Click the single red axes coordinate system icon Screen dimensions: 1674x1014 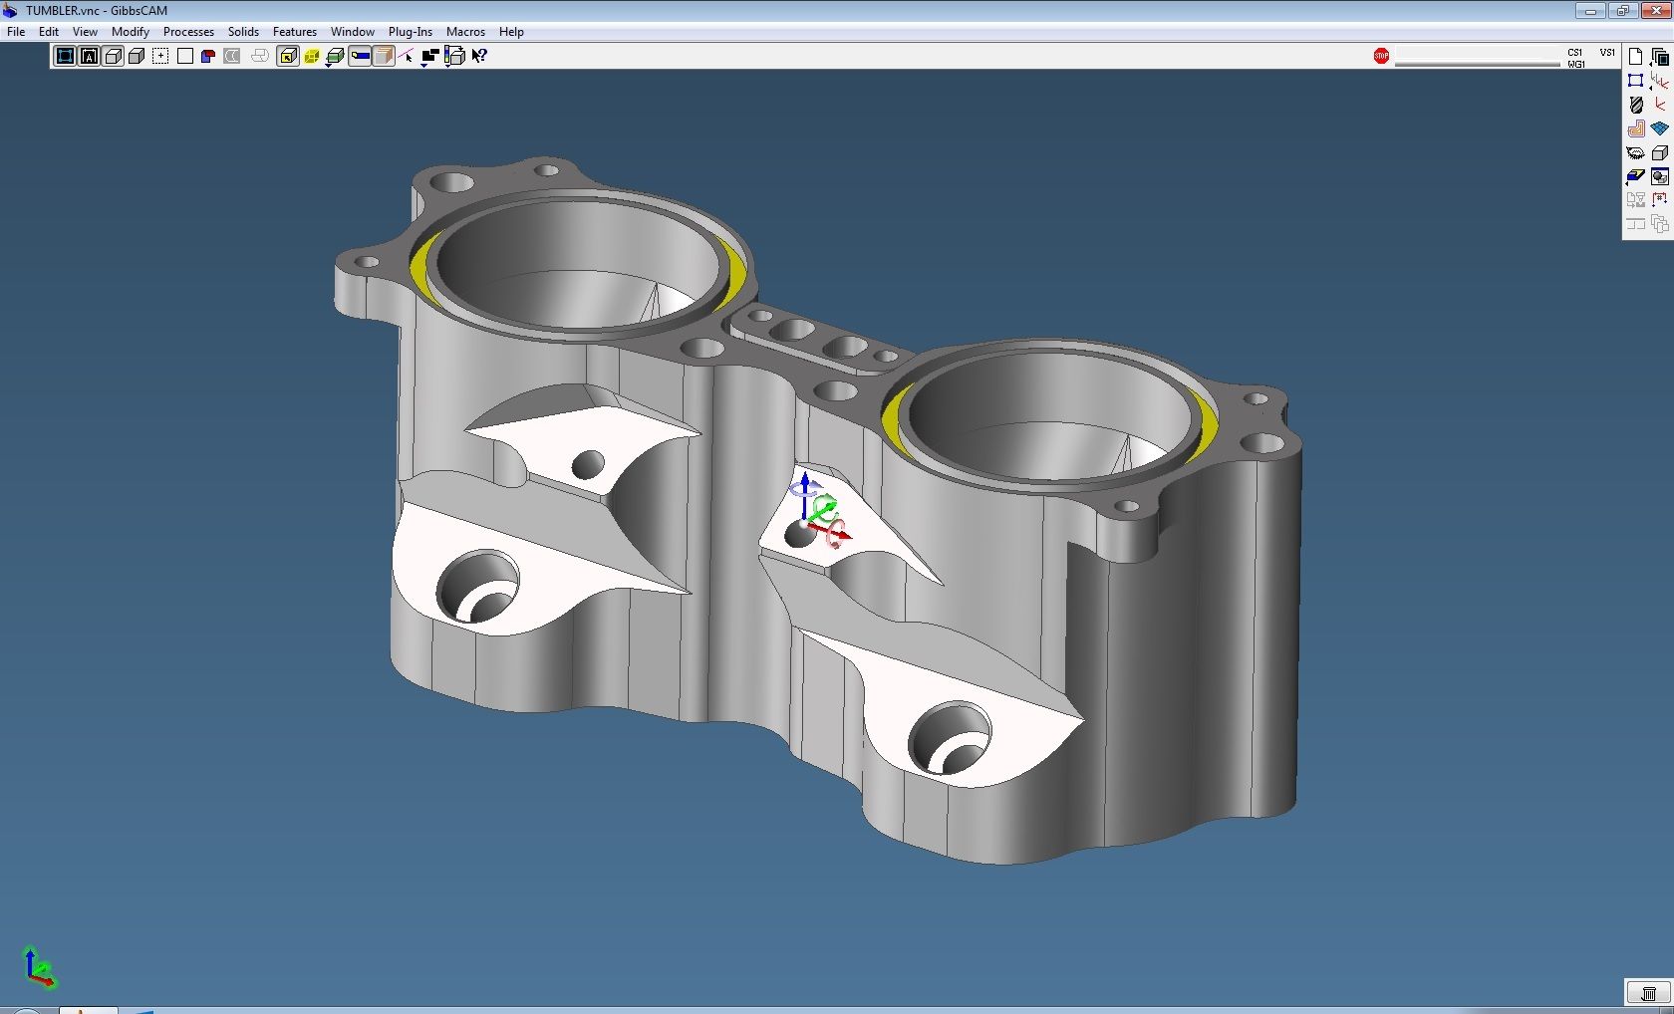pos(1659,105)
